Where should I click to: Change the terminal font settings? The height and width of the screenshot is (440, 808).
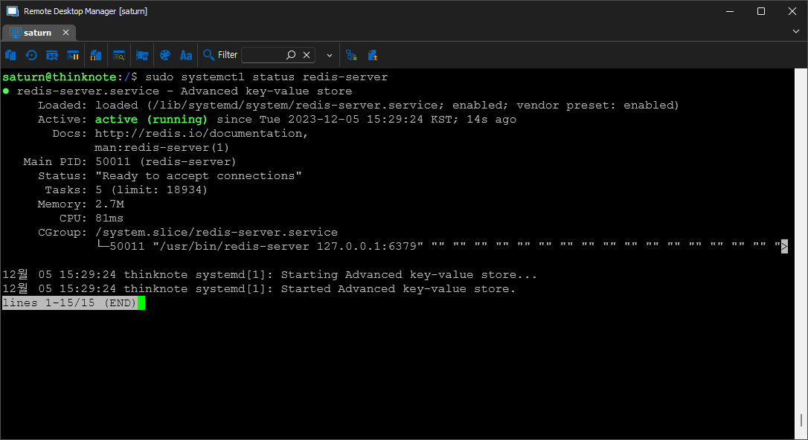click(186, 55)
